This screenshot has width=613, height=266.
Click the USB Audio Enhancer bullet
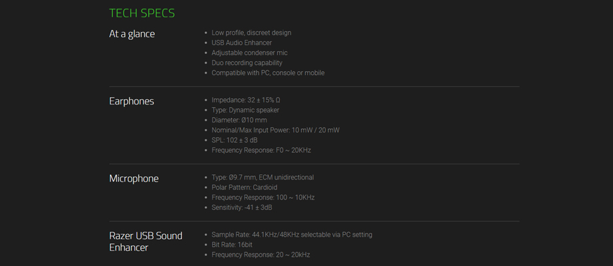(242, 43)
